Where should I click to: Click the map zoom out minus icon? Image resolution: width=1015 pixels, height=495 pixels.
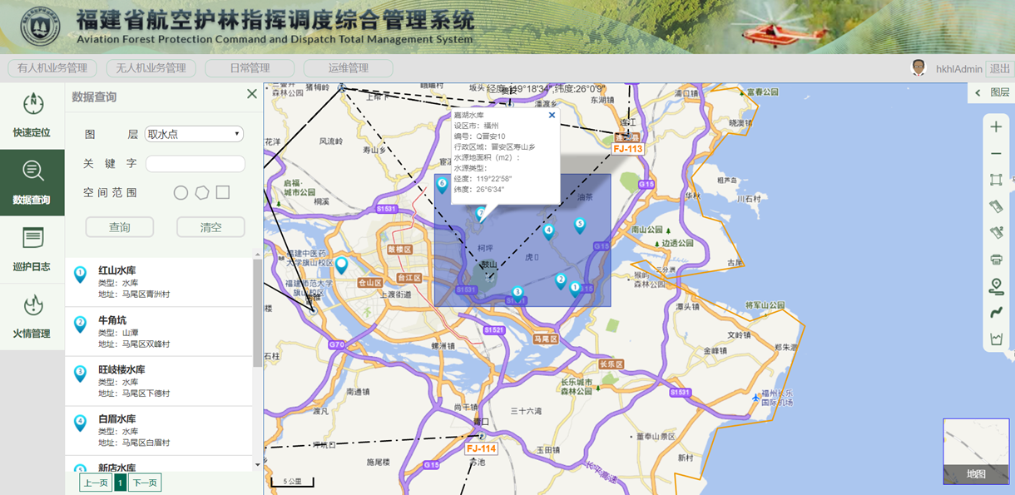[x=996, y=154]
